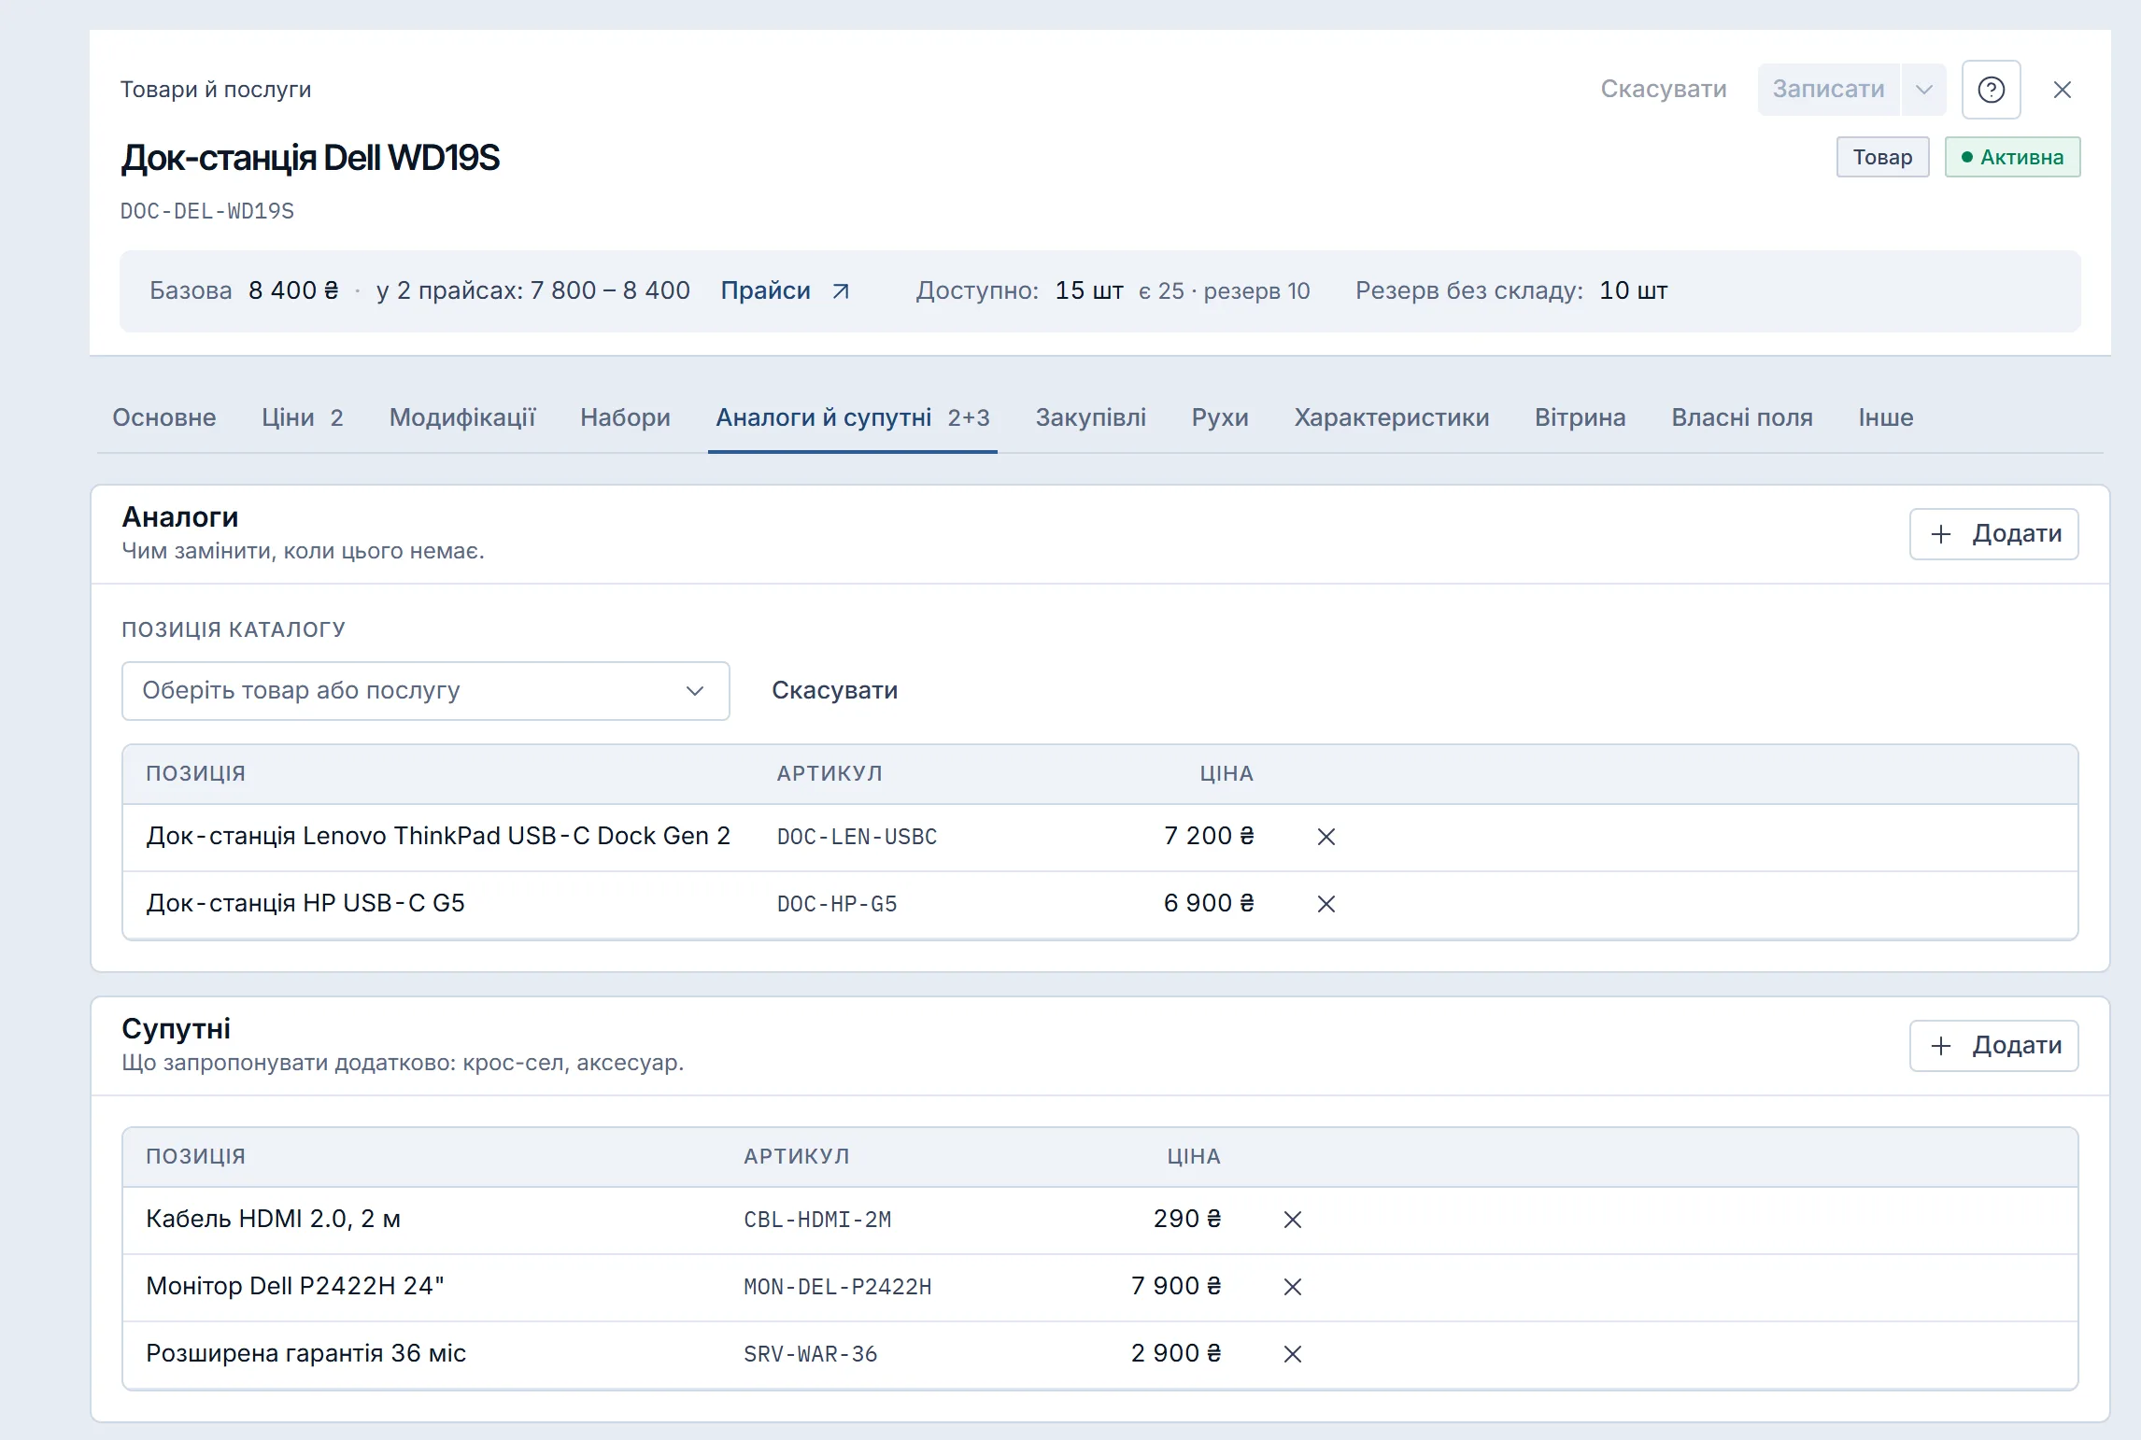Select the DOC-LEN-USBC article cell

click(857, 837)
